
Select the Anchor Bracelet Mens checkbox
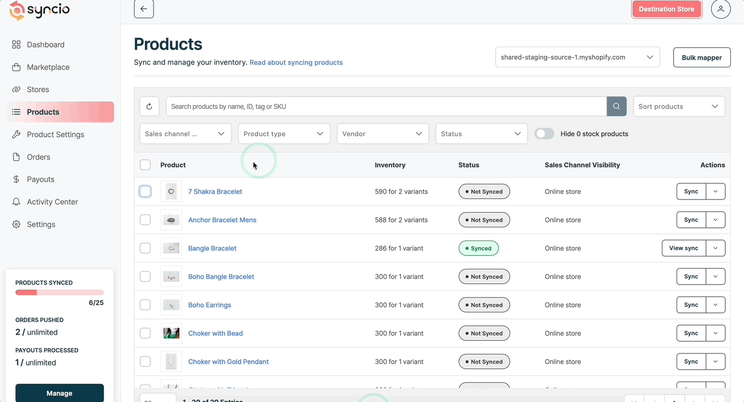coord(145,220)
